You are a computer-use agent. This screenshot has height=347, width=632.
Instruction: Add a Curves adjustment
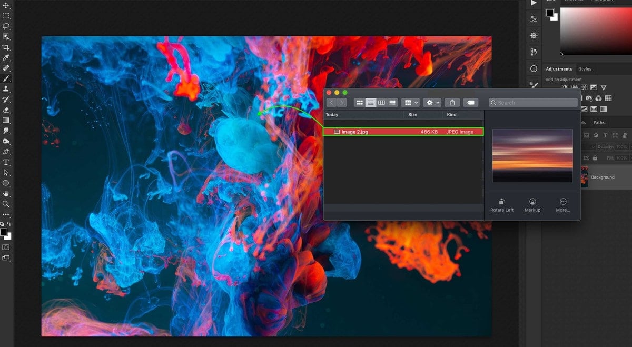tap(585, 87)
